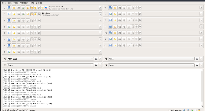Toggle the orange box mode icon on drive 2
This screenshot has height=111, width=205.
[32, 14]
